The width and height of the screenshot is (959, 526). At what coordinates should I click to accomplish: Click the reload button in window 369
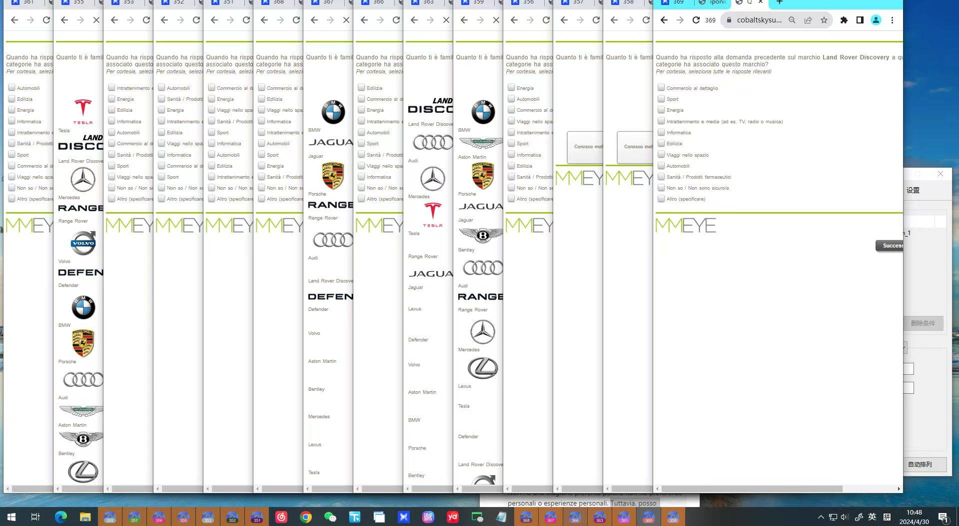click(696, 20)
